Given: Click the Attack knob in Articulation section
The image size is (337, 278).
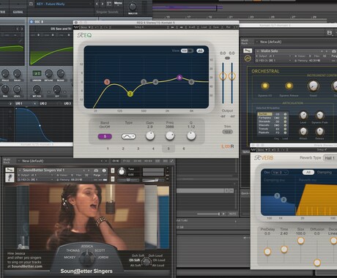Looking at the screenshot, I should pyautogui.click(x=303, y=132).
